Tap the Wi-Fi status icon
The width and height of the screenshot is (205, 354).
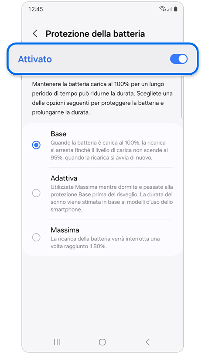162,9
